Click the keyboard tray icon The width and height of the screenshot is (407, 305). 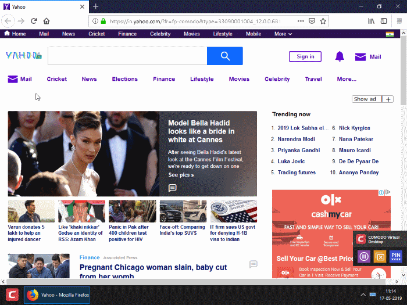pyautogui.click(x=373, y=295)
